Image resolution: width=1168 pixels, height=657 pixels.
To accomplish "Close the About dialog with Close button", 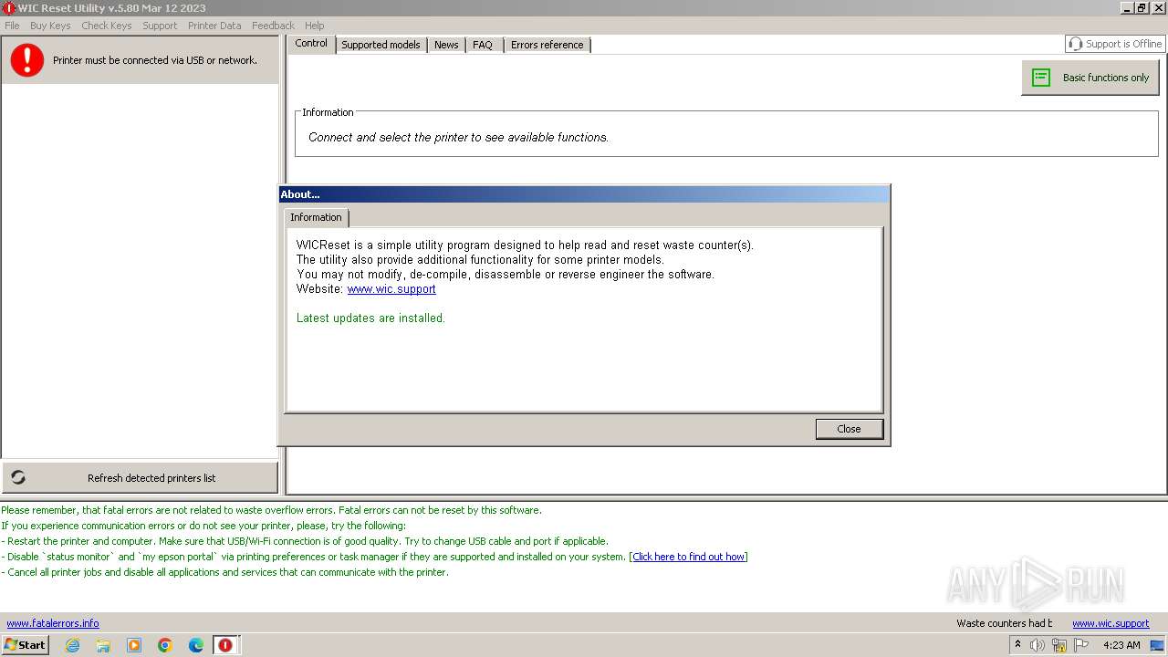I will [849, 429].
